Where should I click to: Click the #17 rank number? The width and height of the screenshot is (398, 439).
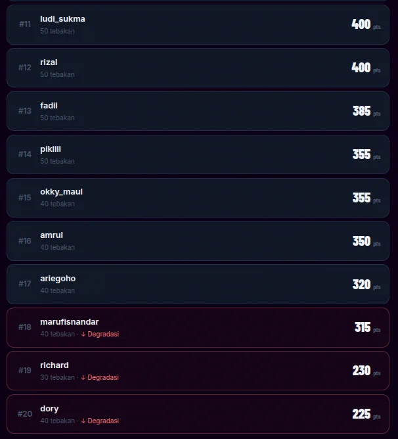25,284
